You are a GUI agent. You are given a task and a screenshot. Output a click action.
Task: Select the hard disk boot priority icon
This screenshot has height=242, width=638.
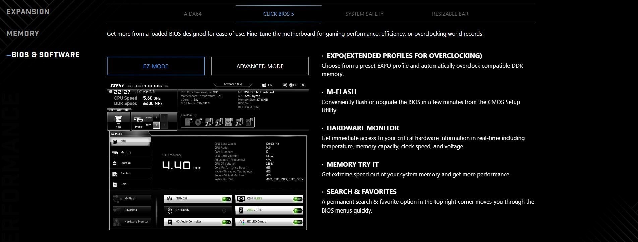click(x=188, y=122)
